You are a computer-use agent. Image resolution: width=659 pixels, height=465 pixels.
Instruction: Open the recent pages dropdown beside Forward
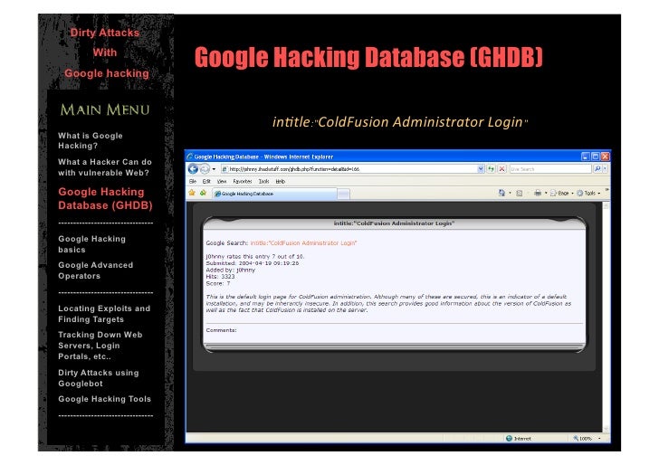tap(214, 169)
